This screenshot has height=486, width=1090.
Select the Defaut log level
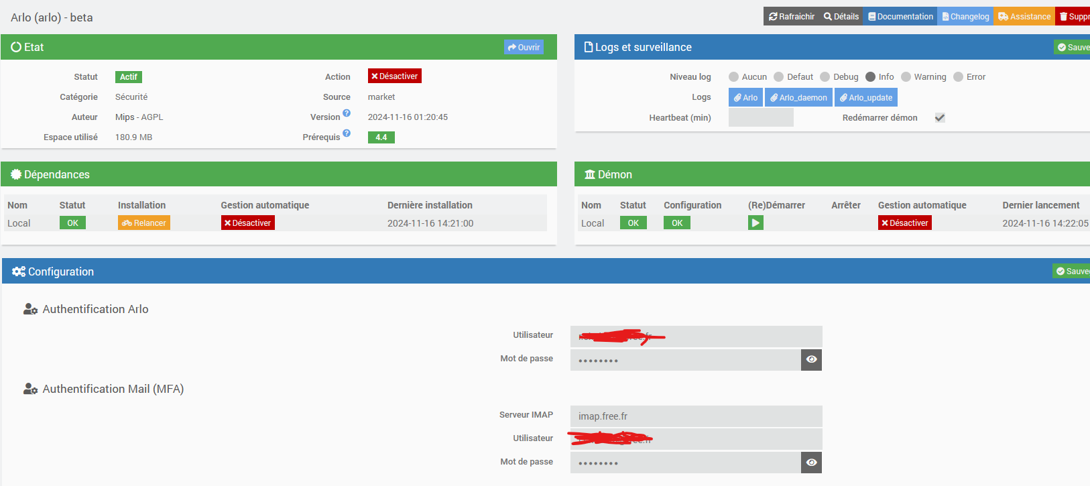click(x=779, y=77)
